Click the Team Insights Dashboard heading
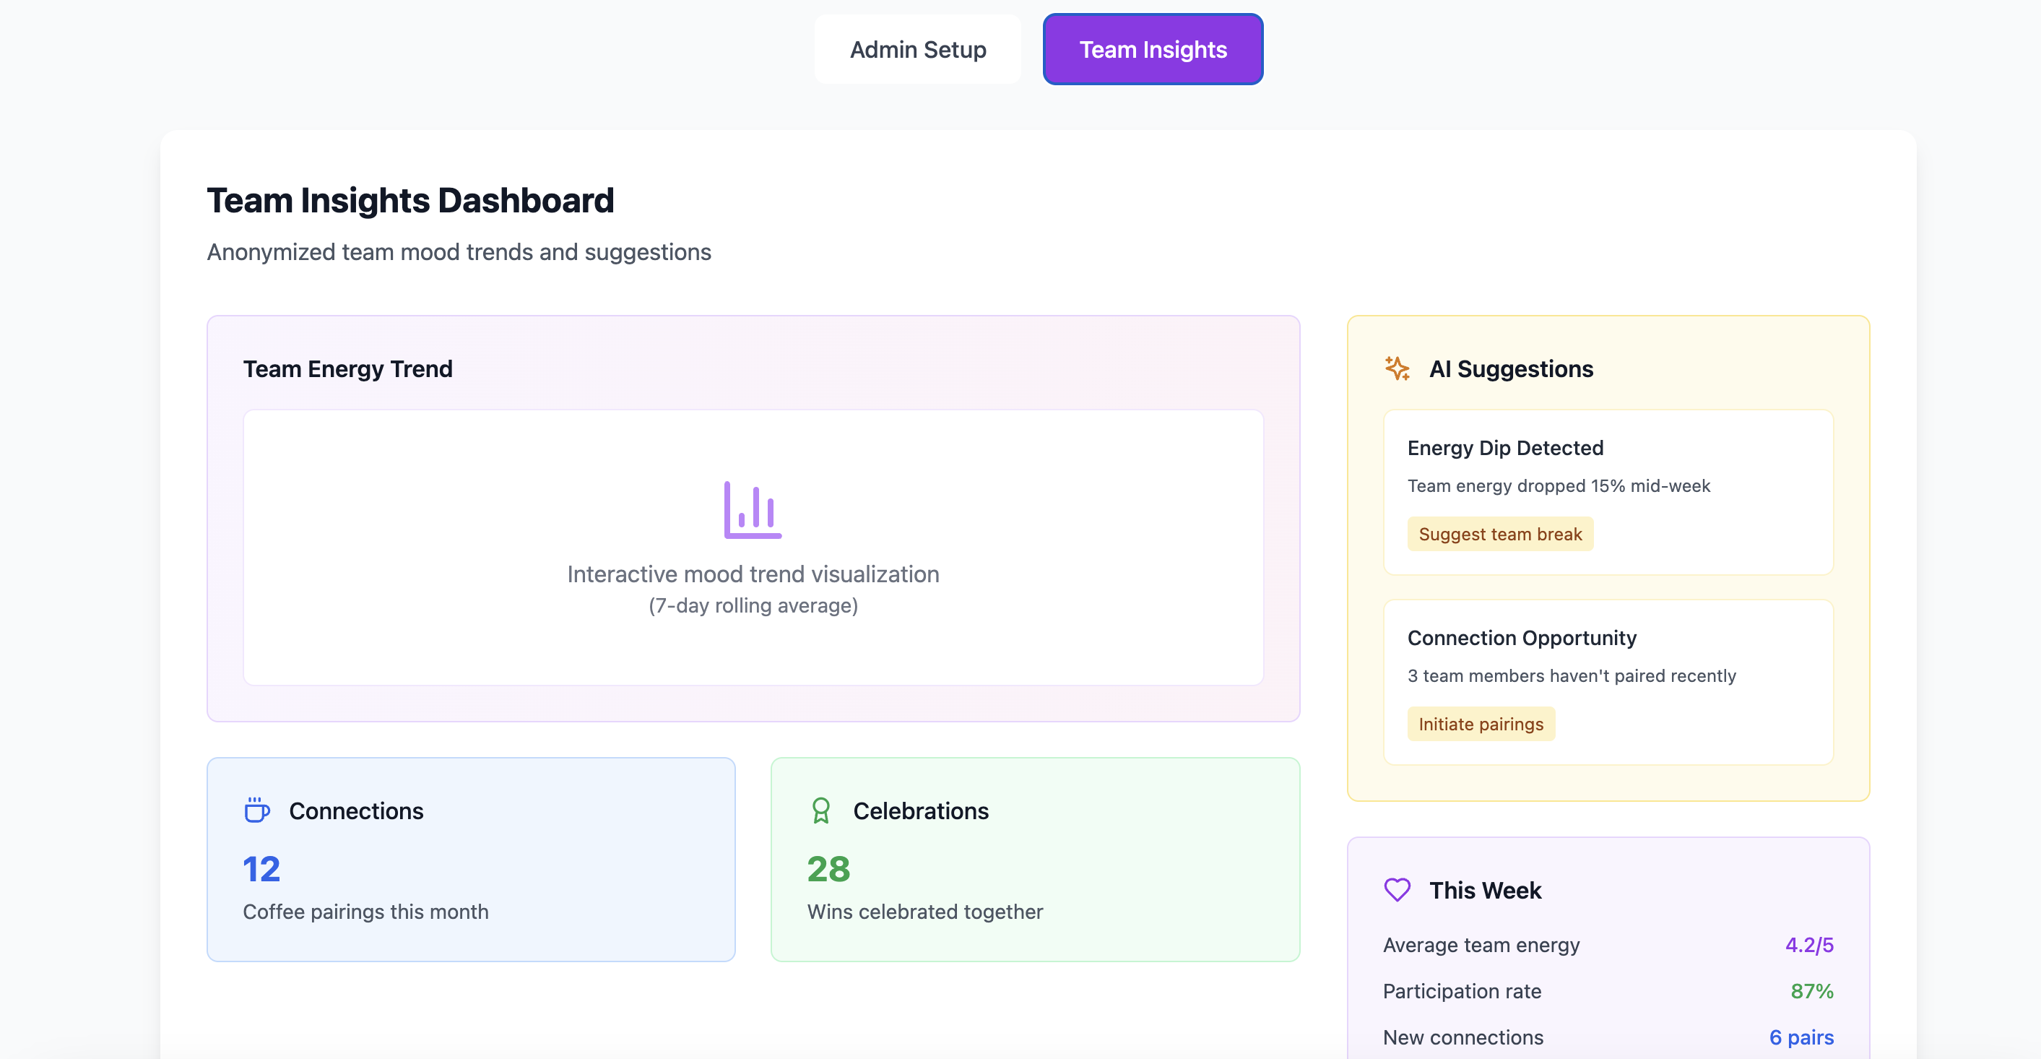 pyautogui.click(x=410, y=200)
